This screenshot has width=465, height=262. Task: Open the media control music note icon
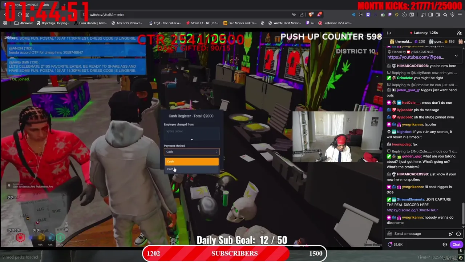pos(424,15)
